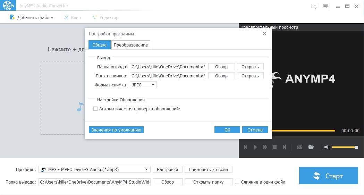Expand the Добавить файл dropdown arrow
The height and width of the screenshot is (195, 364).
click(52, 18)
